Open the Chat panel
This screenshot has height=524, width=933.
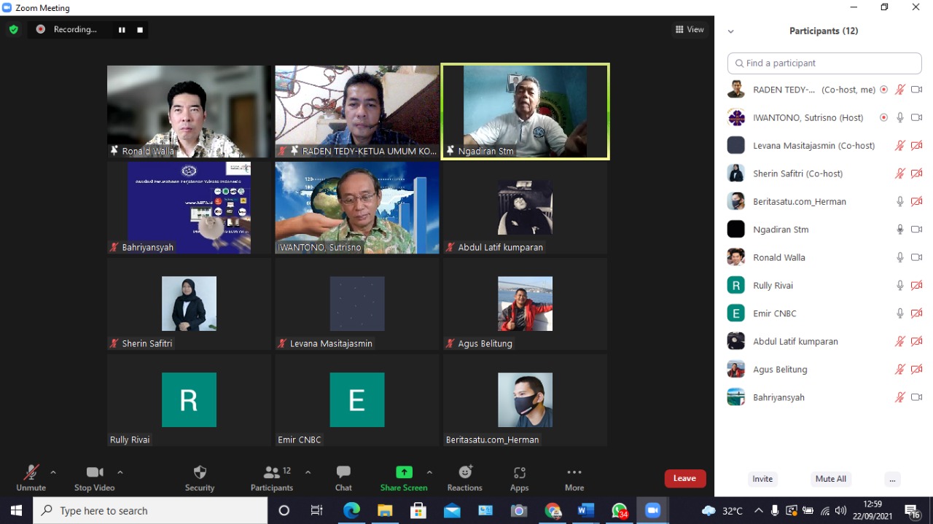point(343,477)
